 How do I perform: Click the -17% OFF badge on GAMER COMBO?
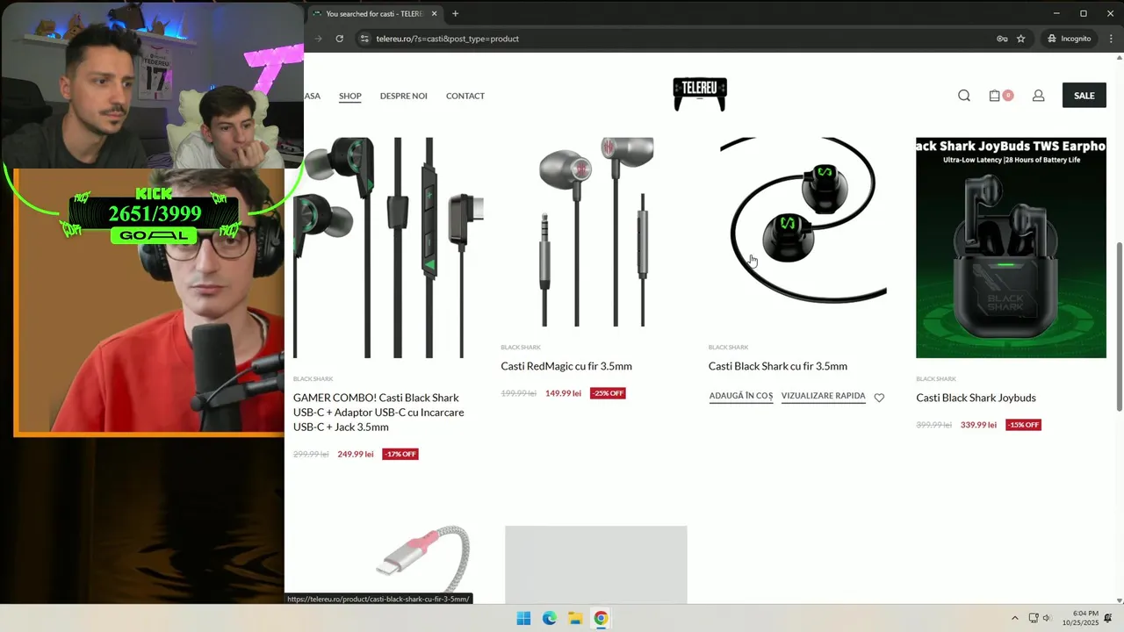tap(400, 454)
